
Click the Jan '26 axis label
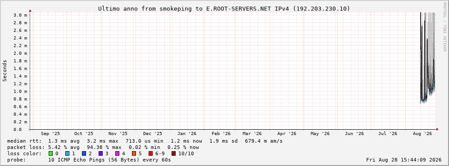pos(187,134)
